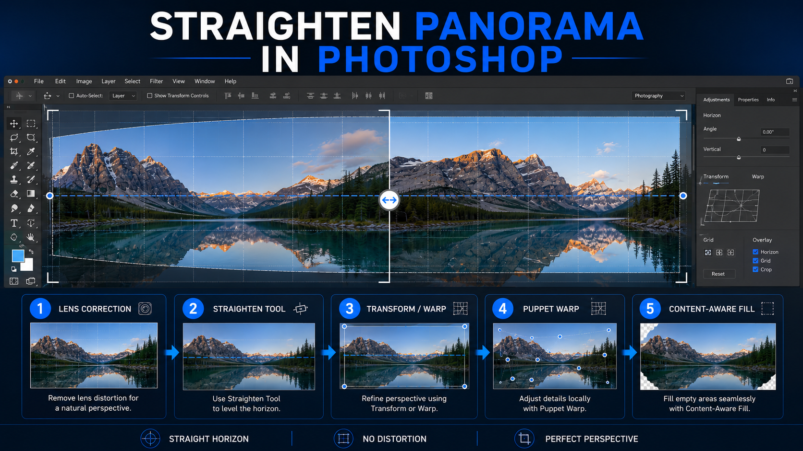Select the Eraser tool

[14, 194]
